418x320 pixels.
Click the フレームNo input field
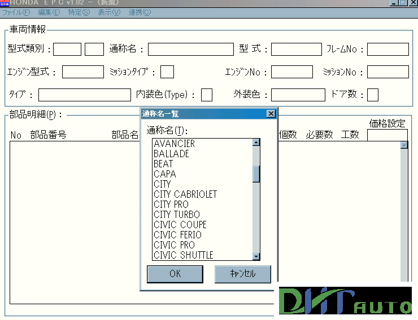tap(388, 49)
